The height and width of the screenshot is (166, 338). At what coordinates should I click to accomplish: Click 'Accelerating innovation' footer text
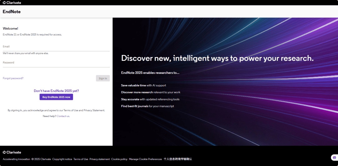pos(16,159)
